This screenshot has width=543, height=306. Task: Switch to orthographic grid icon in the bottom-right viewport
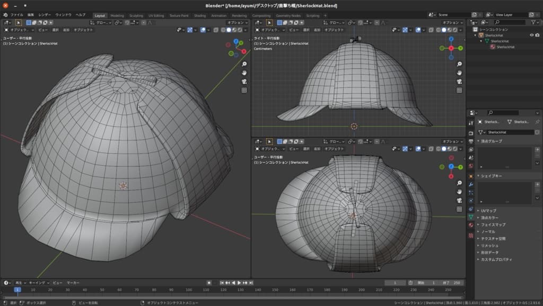460,208
